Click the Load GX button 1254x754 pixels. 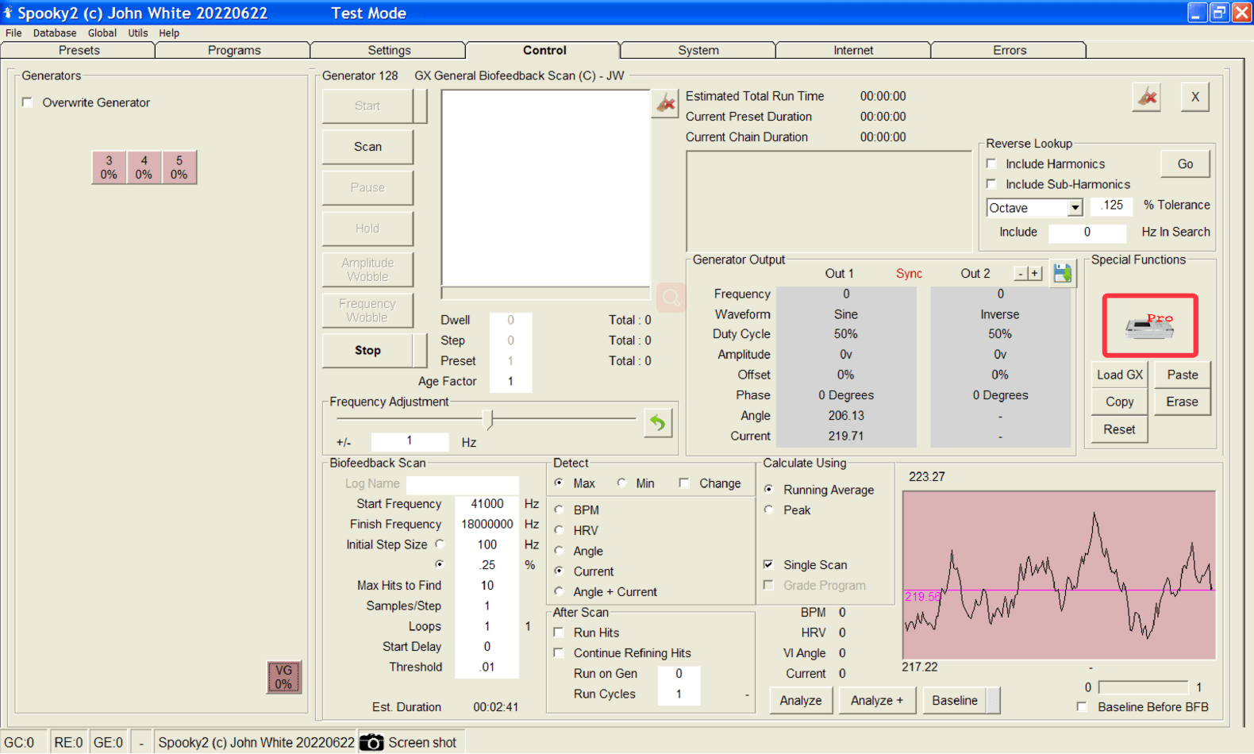[x=1119, y=375]
